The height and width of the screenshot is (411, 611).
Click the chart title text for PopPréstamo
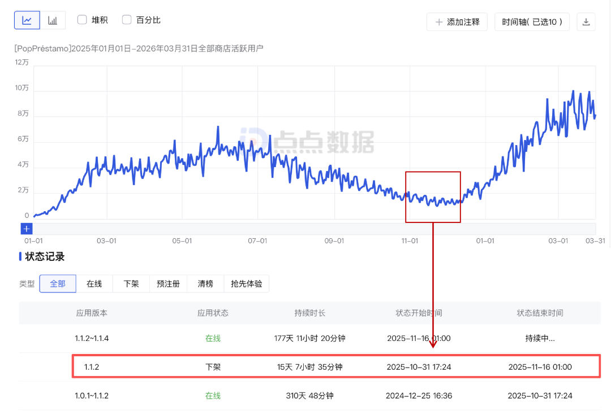139,49
